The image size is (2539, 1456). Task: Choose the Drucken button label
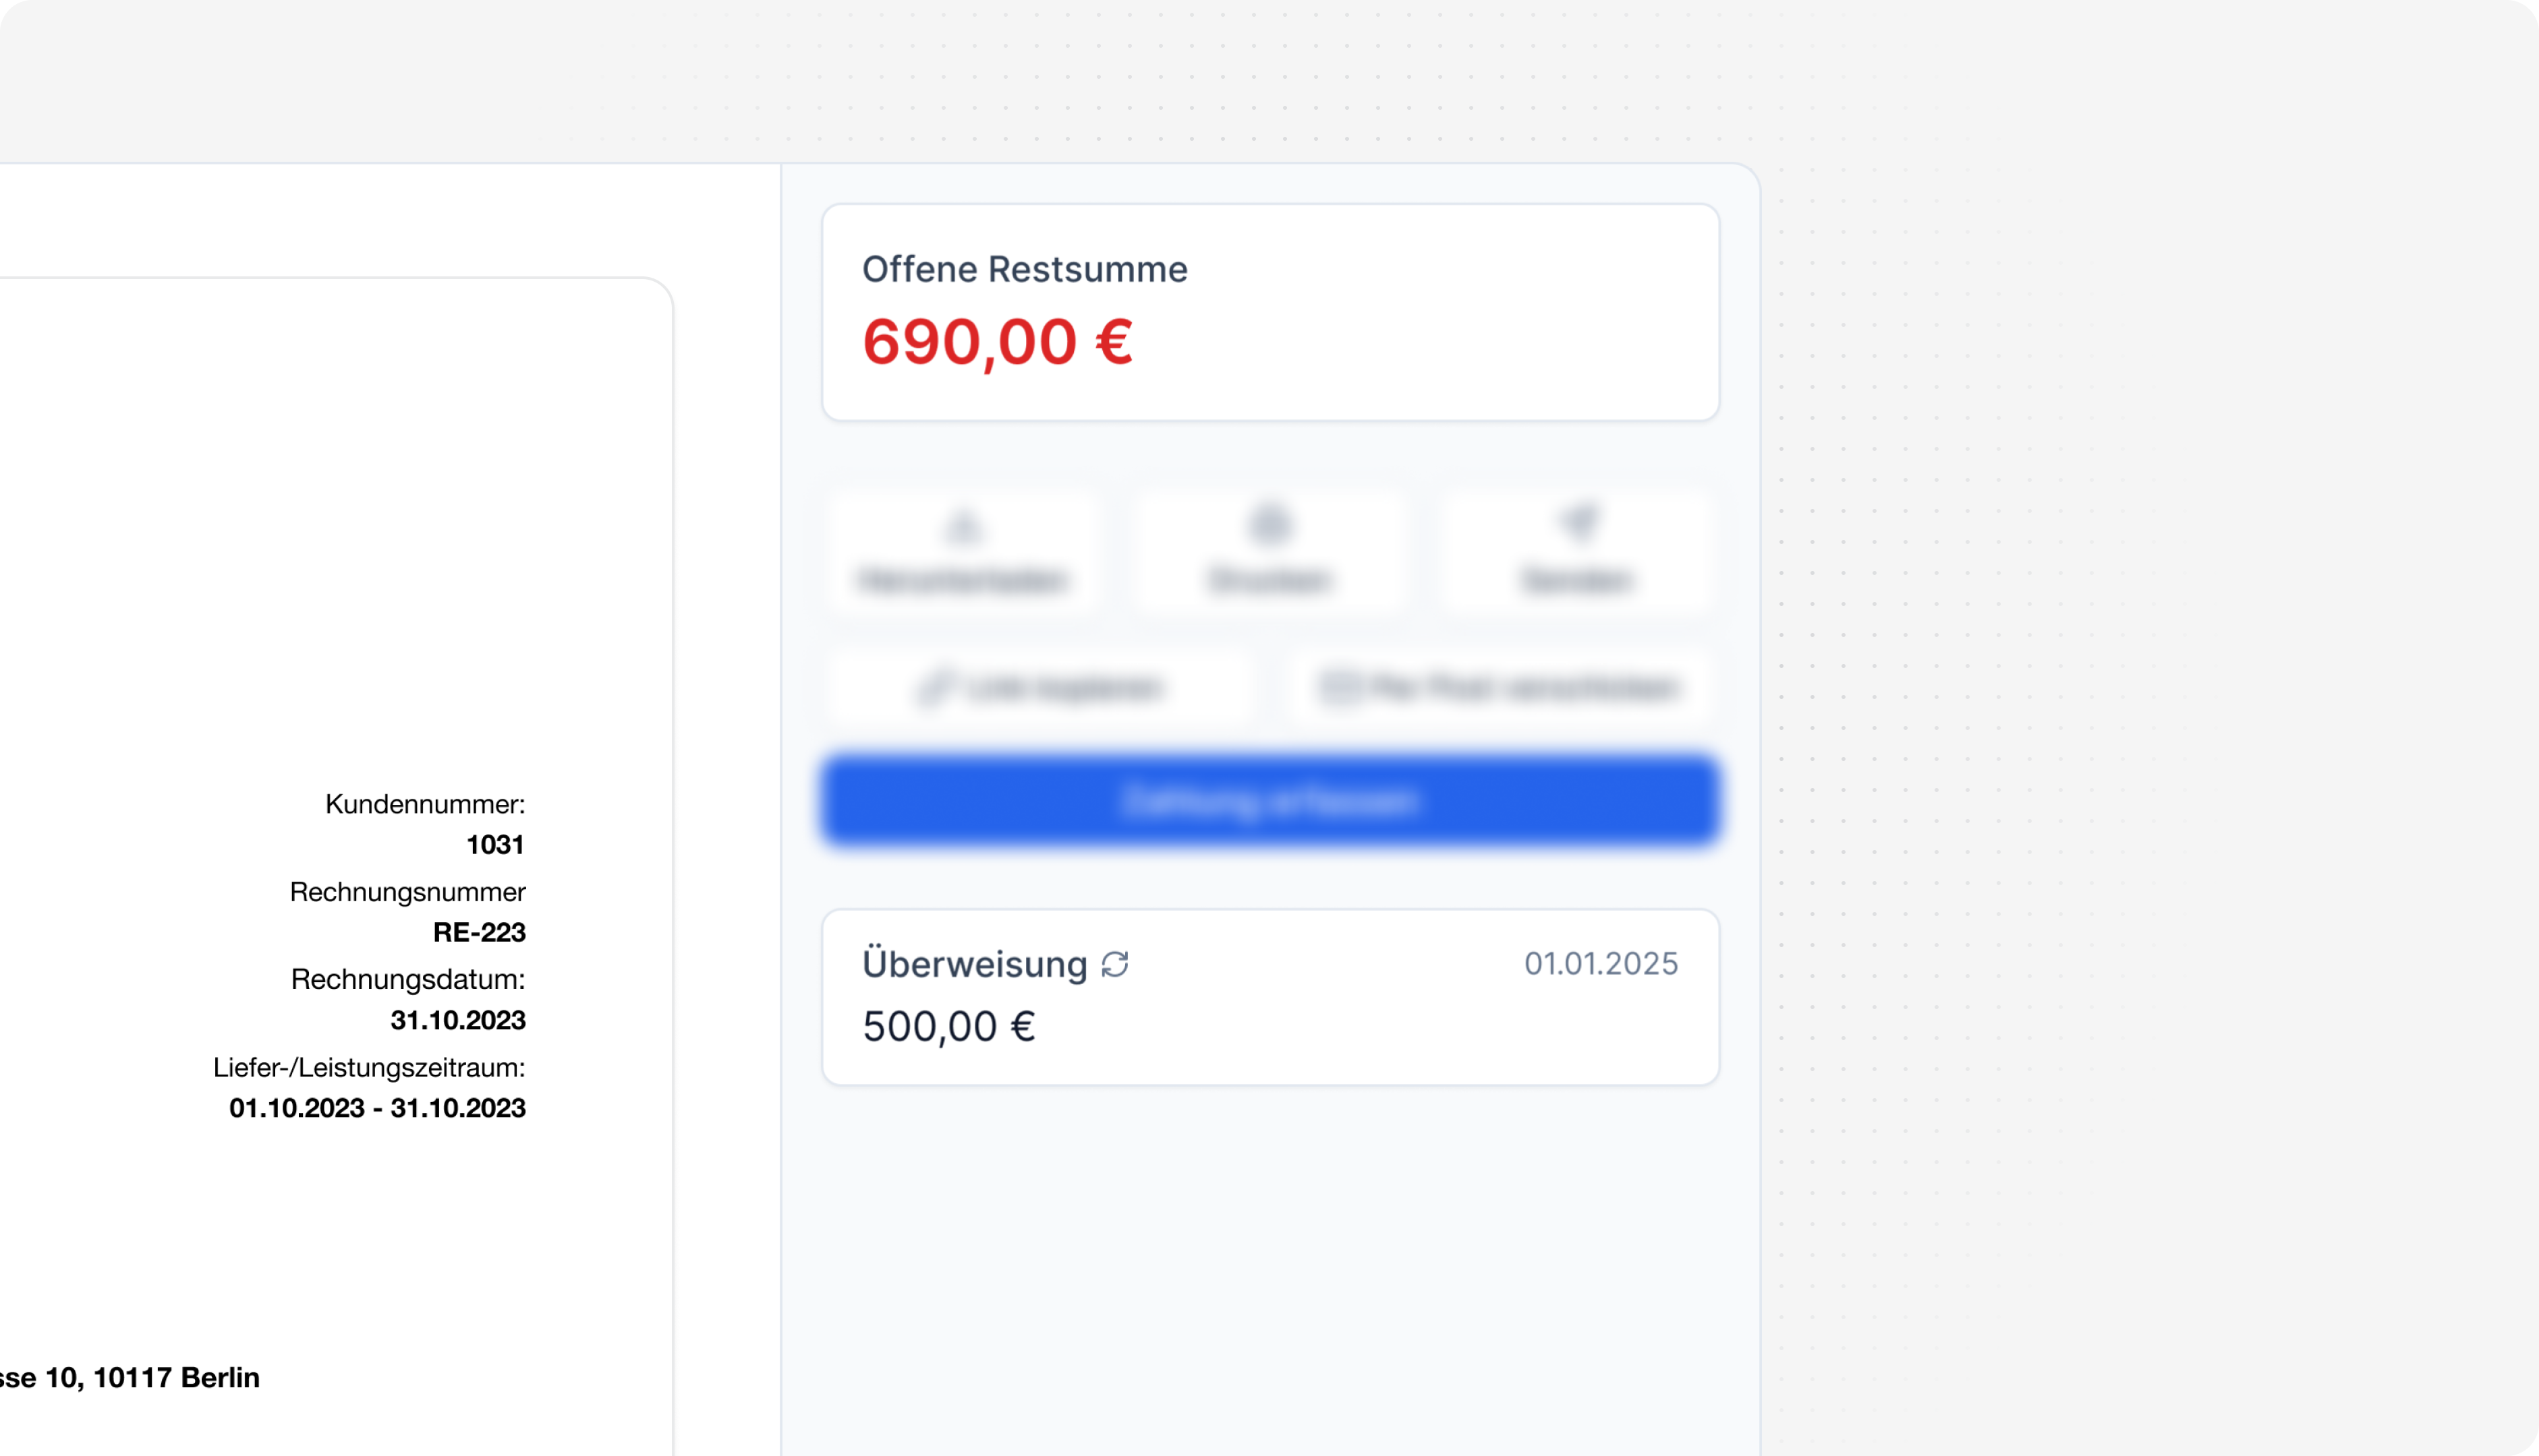click(x=1270, y=580)
